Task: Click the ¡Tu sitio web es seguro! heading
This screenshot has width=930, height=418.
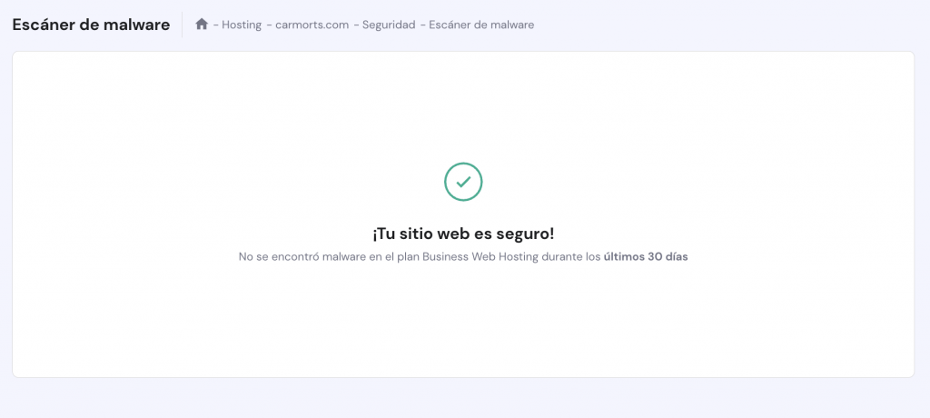Action: click(x=463, y=234)
